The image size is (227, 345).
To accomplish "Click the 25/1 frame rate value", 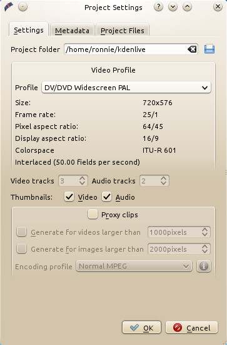I will 150,115.
